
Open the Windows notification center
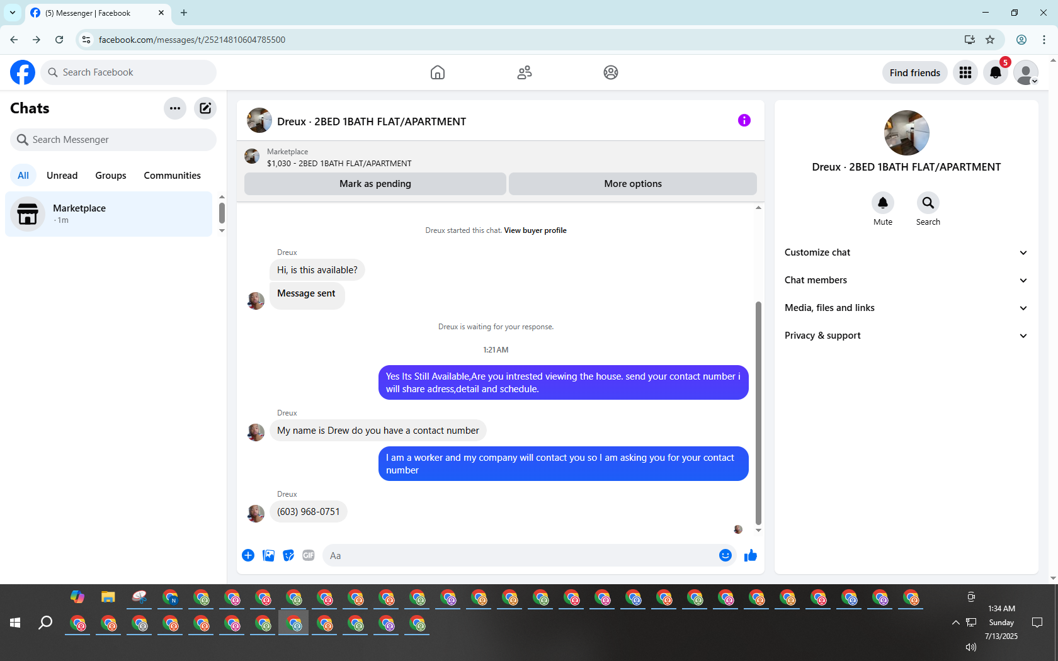point(1037,623)
